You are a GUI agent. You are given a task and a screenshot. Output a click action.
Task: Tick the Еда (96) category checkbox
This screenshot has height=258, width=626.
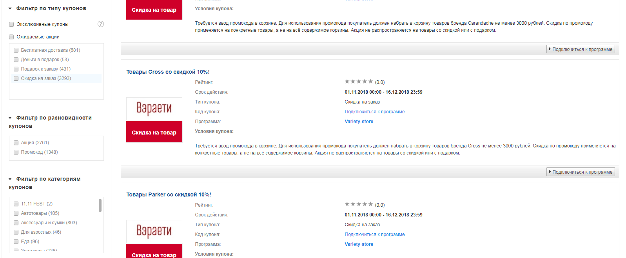click(16, 242)
